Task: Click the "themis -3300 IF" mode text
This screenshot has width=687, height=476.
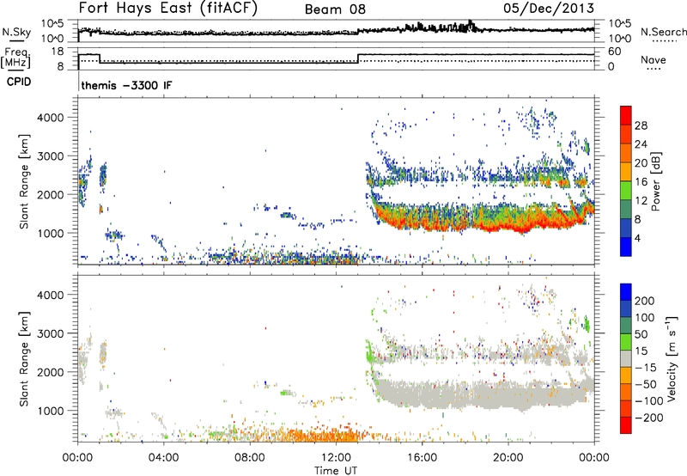Action: coord(126,85)
